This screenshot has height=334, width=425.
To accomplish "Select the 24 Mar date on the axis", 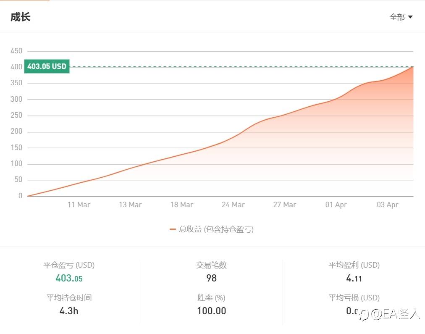I will pos(233,205).
